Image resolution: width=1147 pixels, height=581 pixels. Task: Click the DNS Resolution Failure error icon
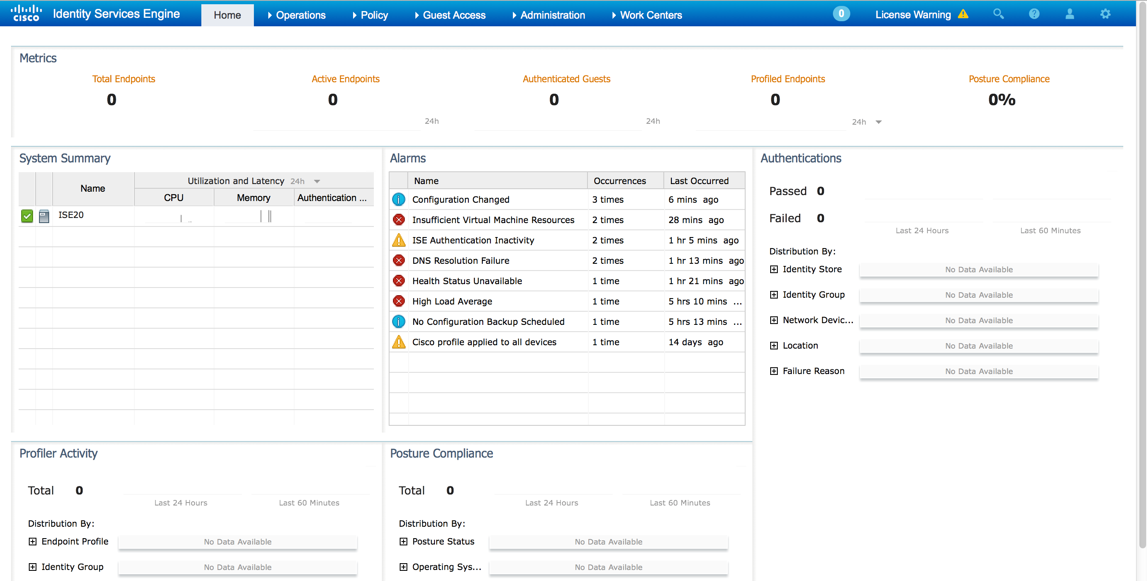coord(398,261)
